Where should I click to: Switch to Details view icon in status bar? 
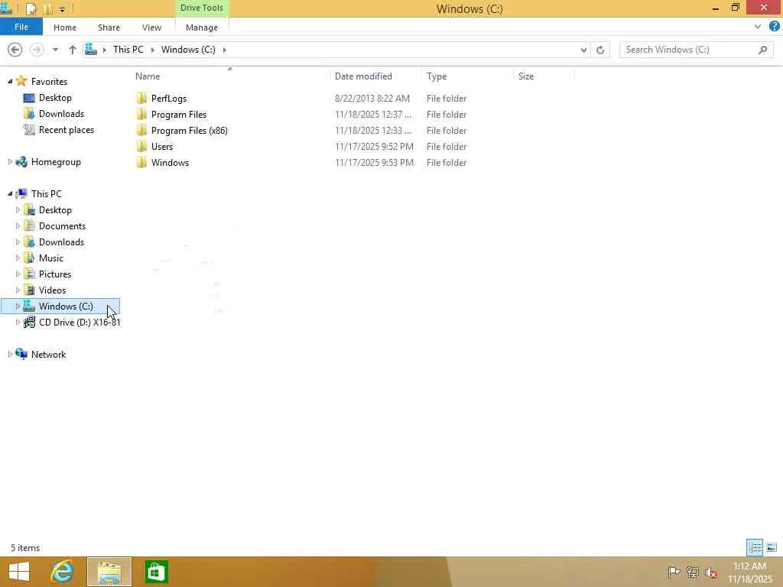(x=755, y=547)
